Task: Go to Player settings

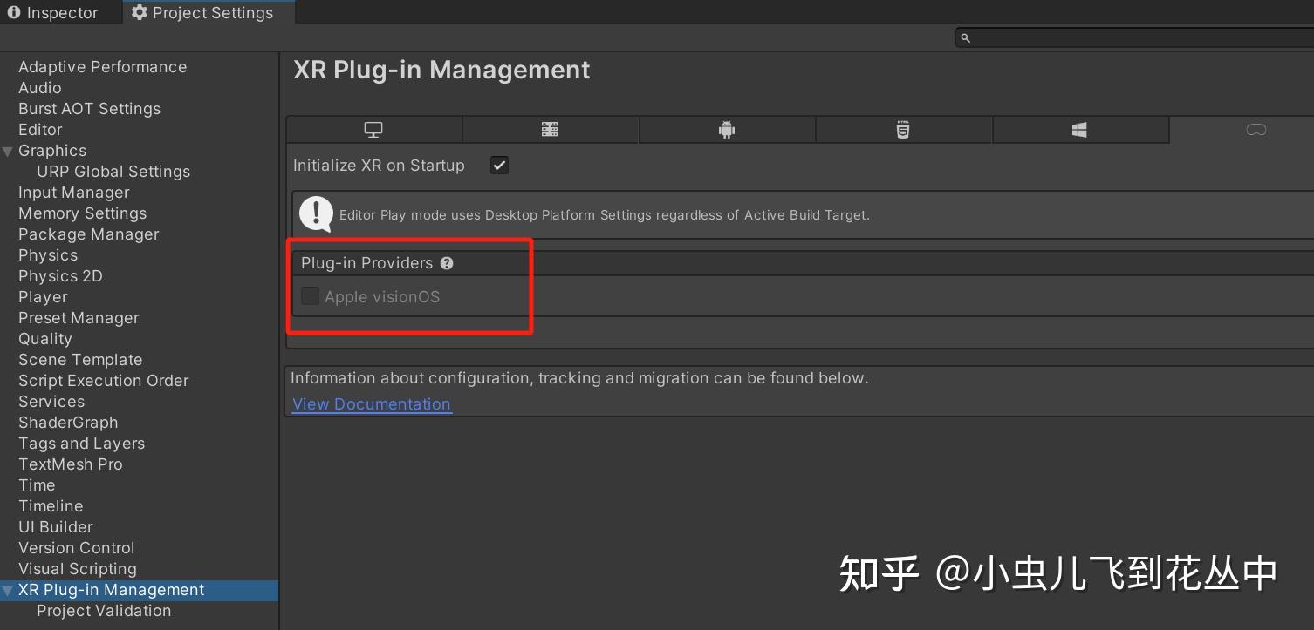Action: pyautogui.click(x=43, y=297)
